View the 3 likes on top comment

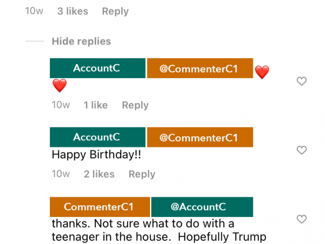pyautogui.click(x=73, y=11)
